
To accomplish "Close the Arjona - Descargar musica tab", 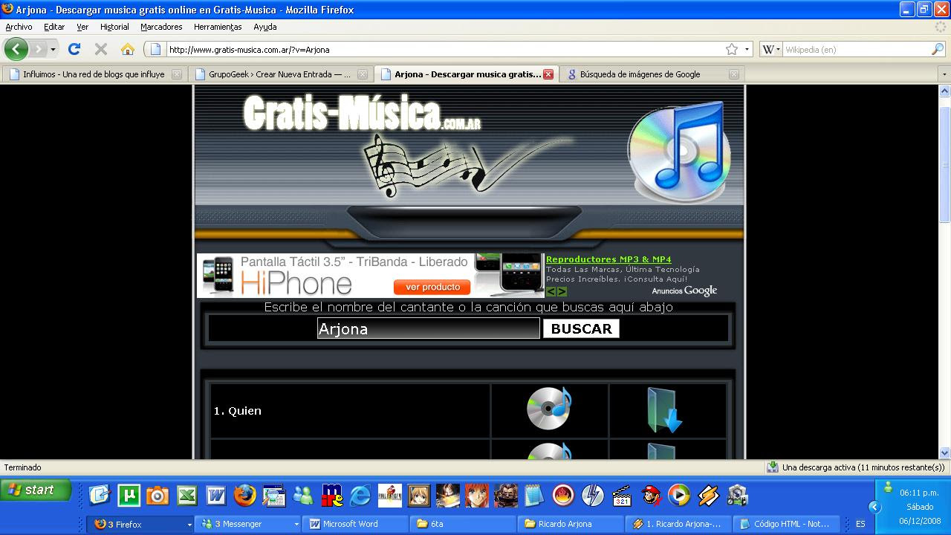I will [548, 74].
